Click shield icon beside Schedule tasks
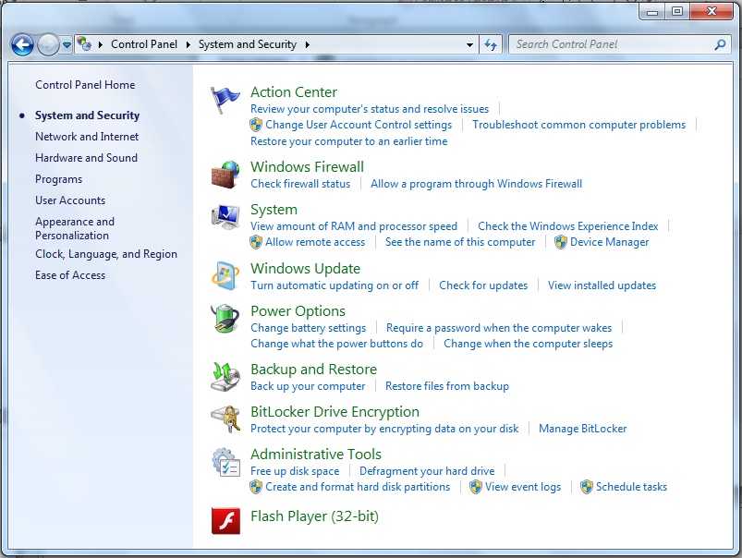The image size is (742, 558). [x=587, y=487]
